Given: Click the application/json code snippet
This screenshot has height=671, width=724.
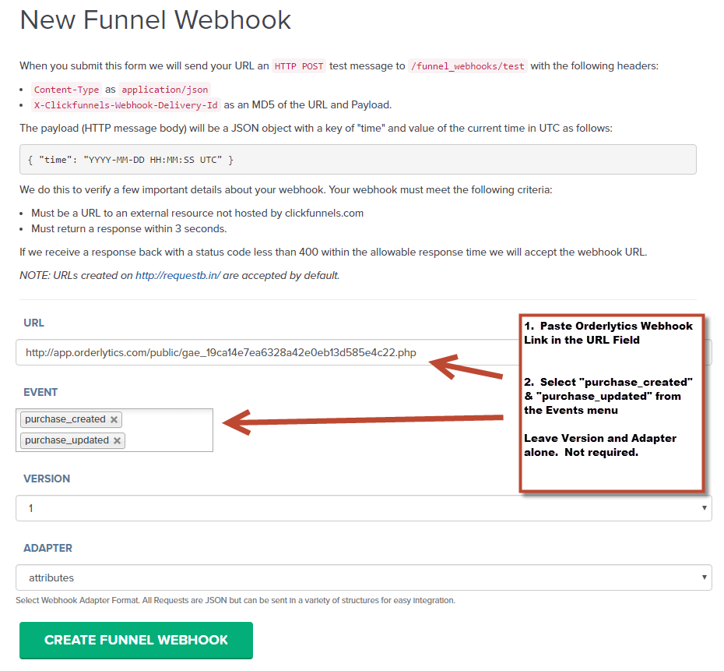Looking at the screenshot, I should pyautogui.click(x=165, y=89).
